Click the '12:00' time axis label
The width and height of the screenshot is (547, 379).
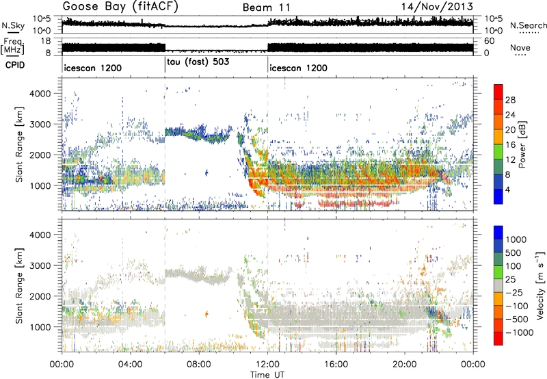267,365
